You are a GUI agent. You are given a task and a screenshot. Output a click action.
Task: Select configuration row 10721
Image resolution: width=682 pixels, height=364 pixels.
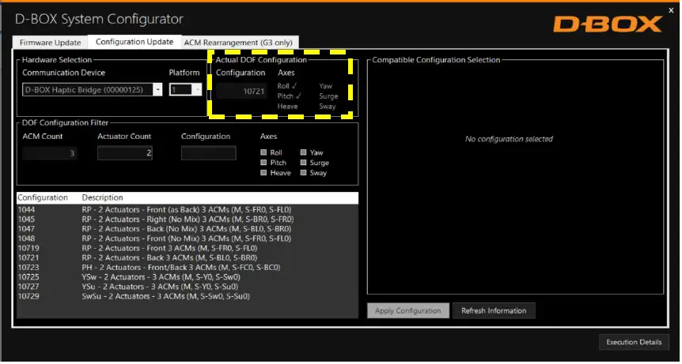pyautogui.click(x=187, y=257)
